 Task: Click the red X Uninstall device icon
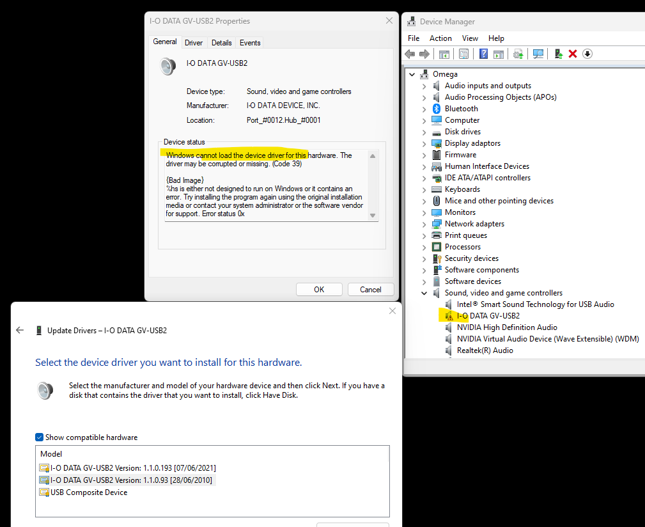(573, 54)
